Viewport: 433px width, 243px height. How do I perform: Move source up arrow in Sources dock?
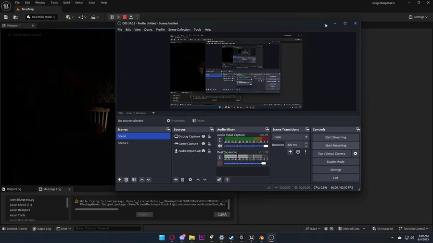198,180
